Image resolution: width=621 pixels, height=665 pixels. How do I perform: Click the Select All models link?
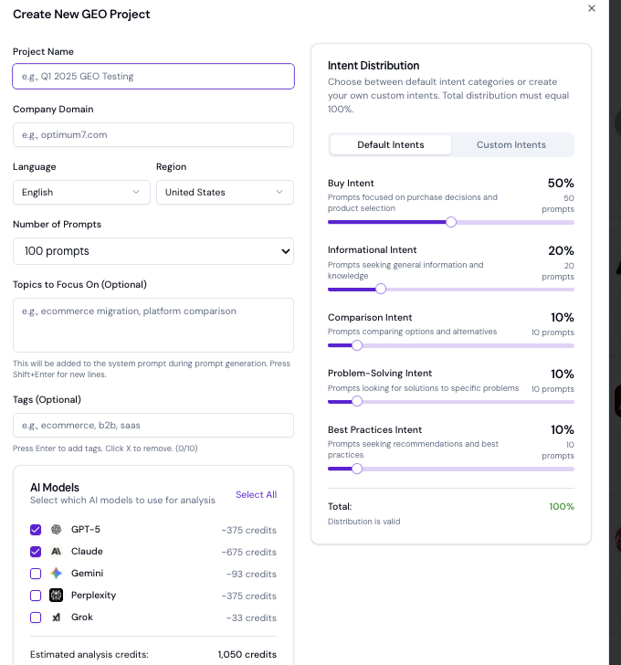pyautogui.click(x=256, y=495)
